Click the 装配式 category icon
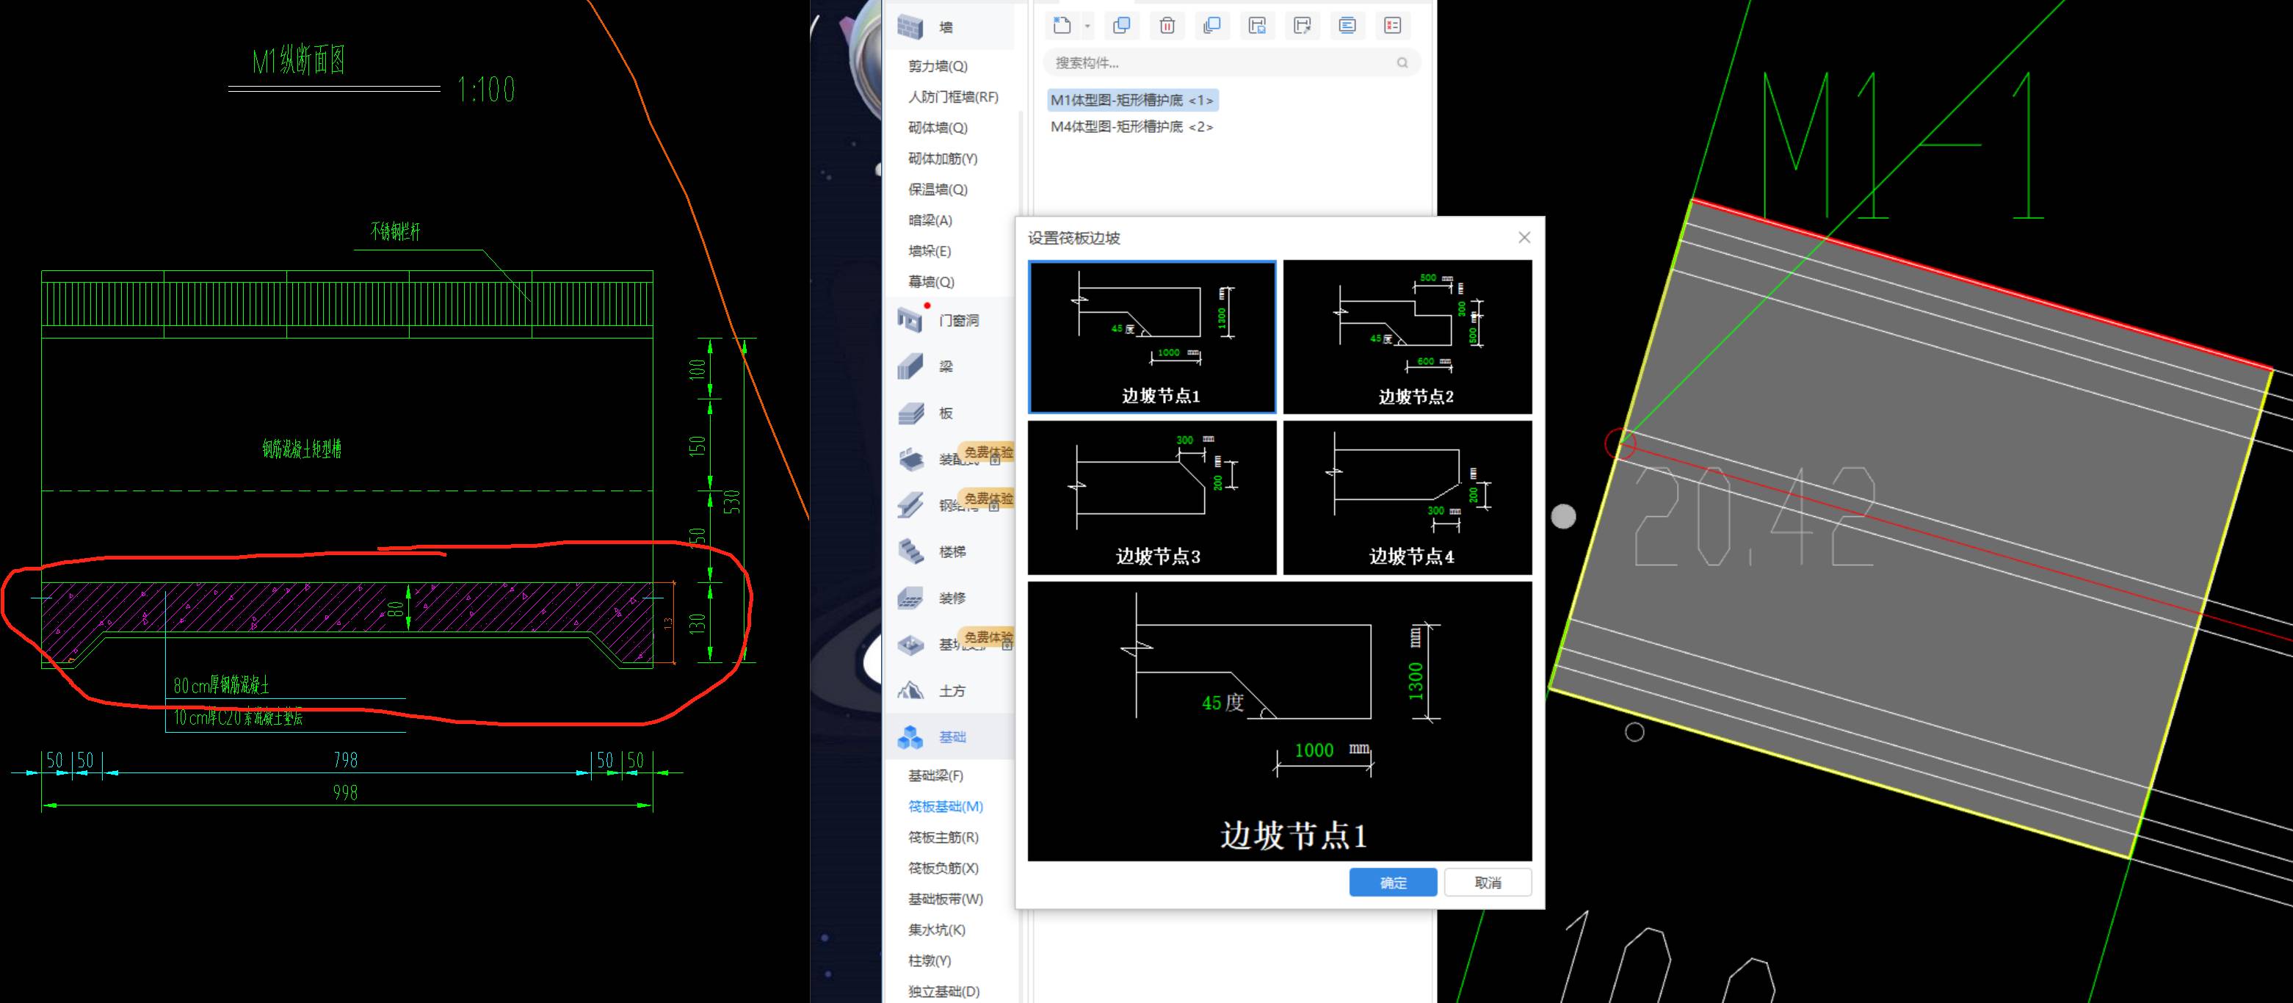This screenshot has width=2293, height=1003. click(x=910, y=459)
